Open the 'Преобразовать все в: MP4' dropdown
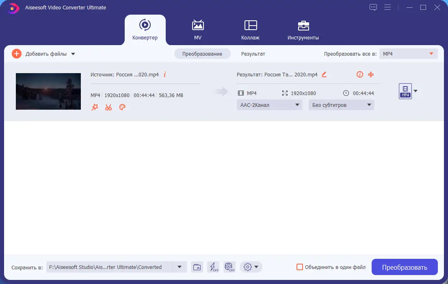This screenshot has width=448, height=284. tap(408, 53)
